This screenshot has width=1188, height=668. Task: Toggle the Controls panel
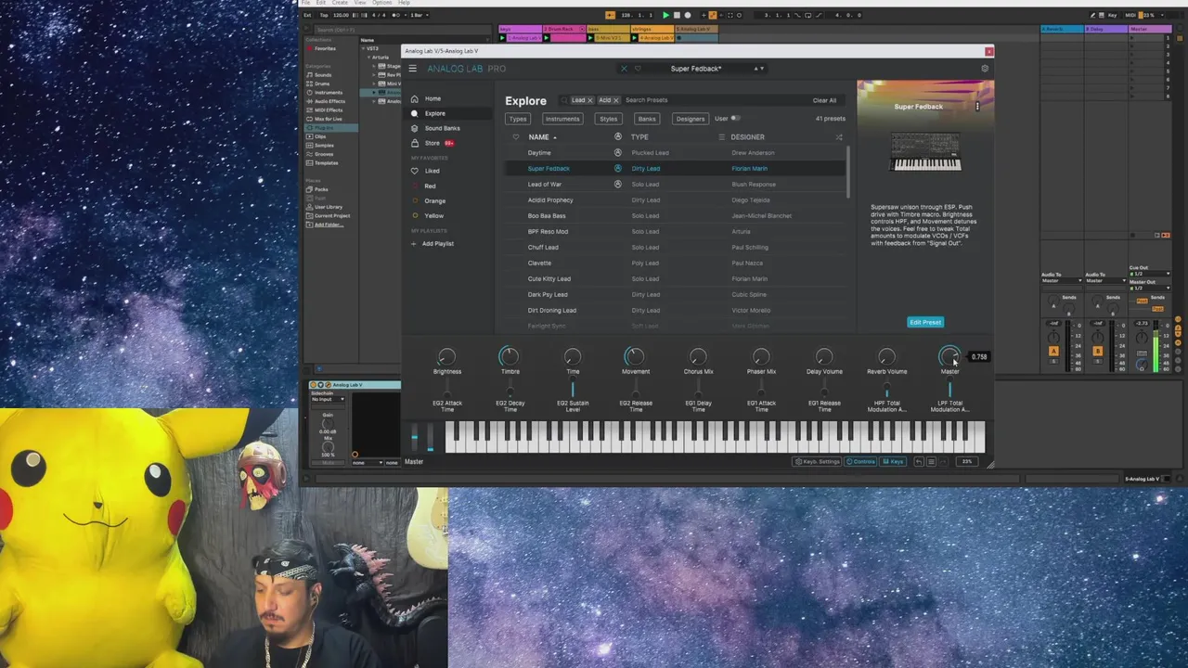point(860,461)
